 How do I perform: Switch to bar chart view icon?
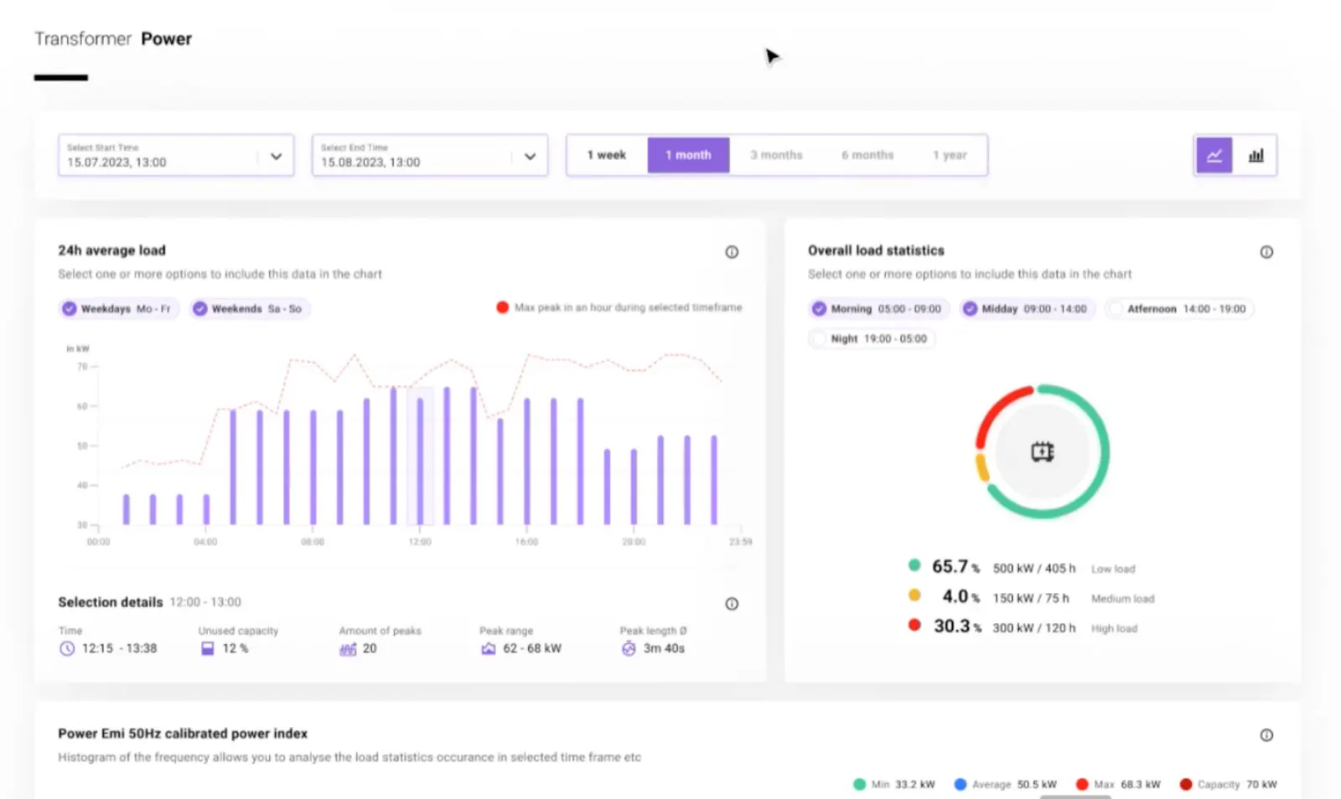tap(1256, 155)
